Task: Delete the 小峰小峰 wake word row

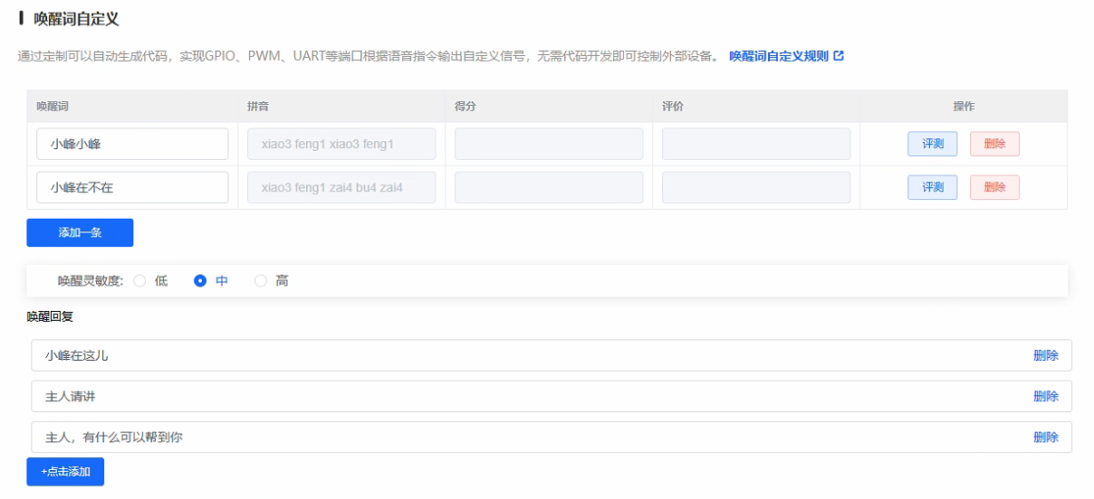Action: 993,144
